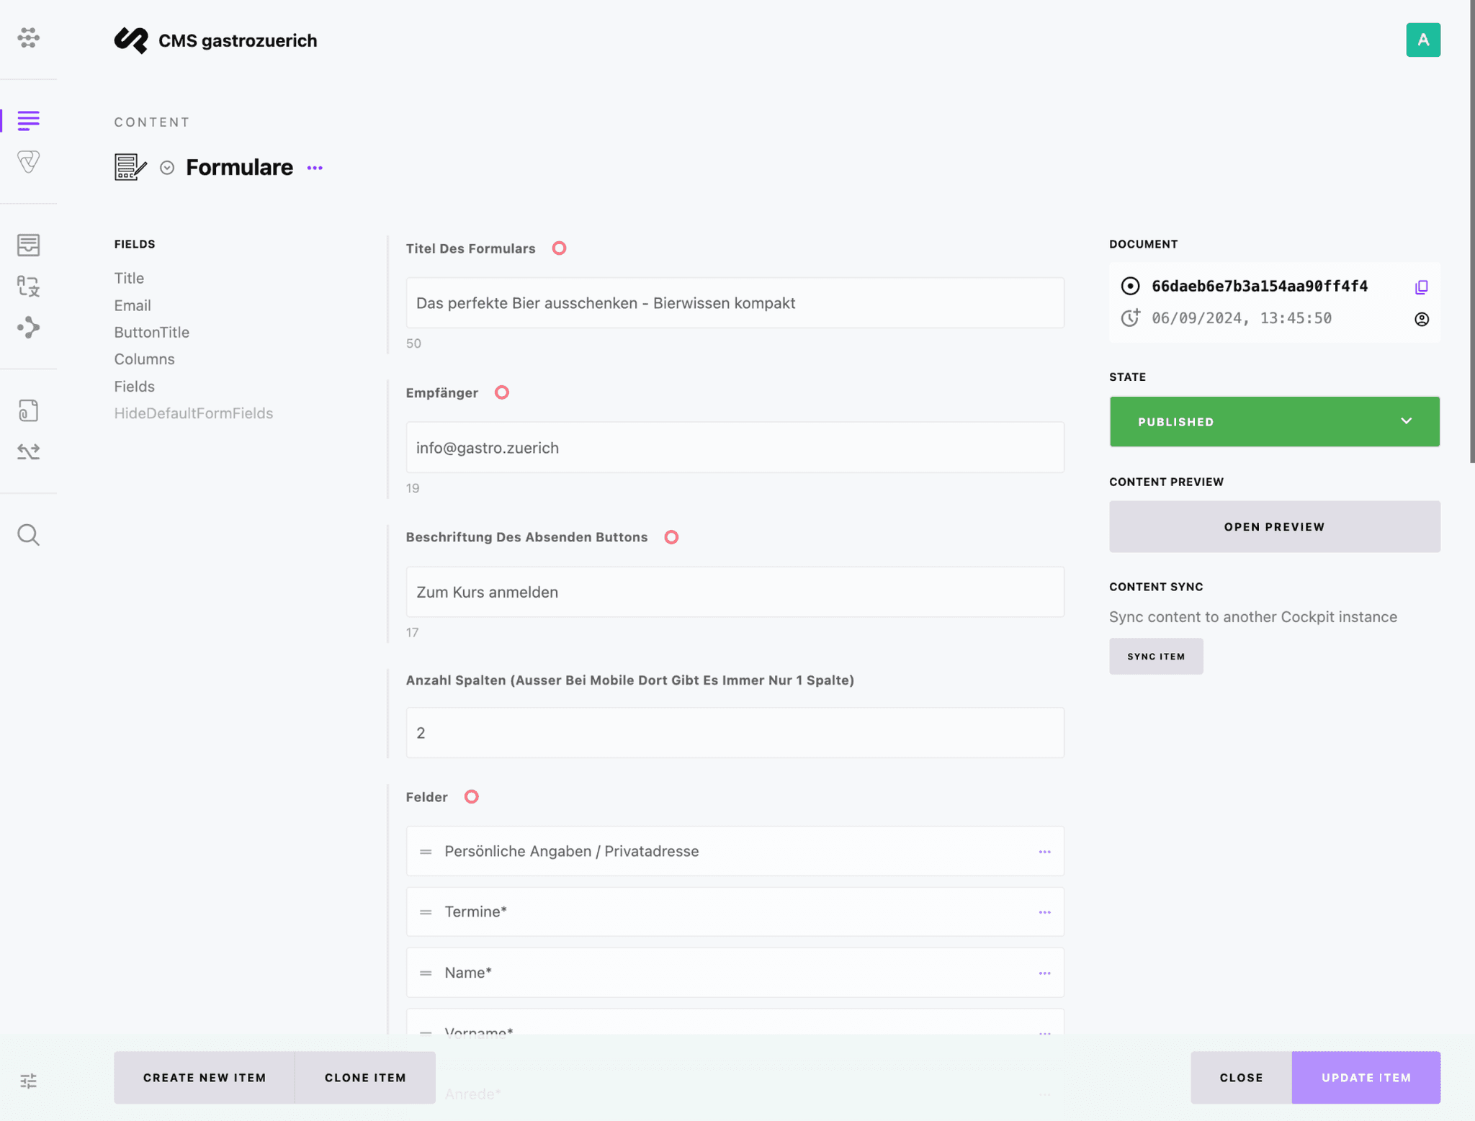Image resolution: width=1475 pixels, height=1121 pixels.
Task: Click OPEN PREVIEW button for content preview
Action: 1273,526
